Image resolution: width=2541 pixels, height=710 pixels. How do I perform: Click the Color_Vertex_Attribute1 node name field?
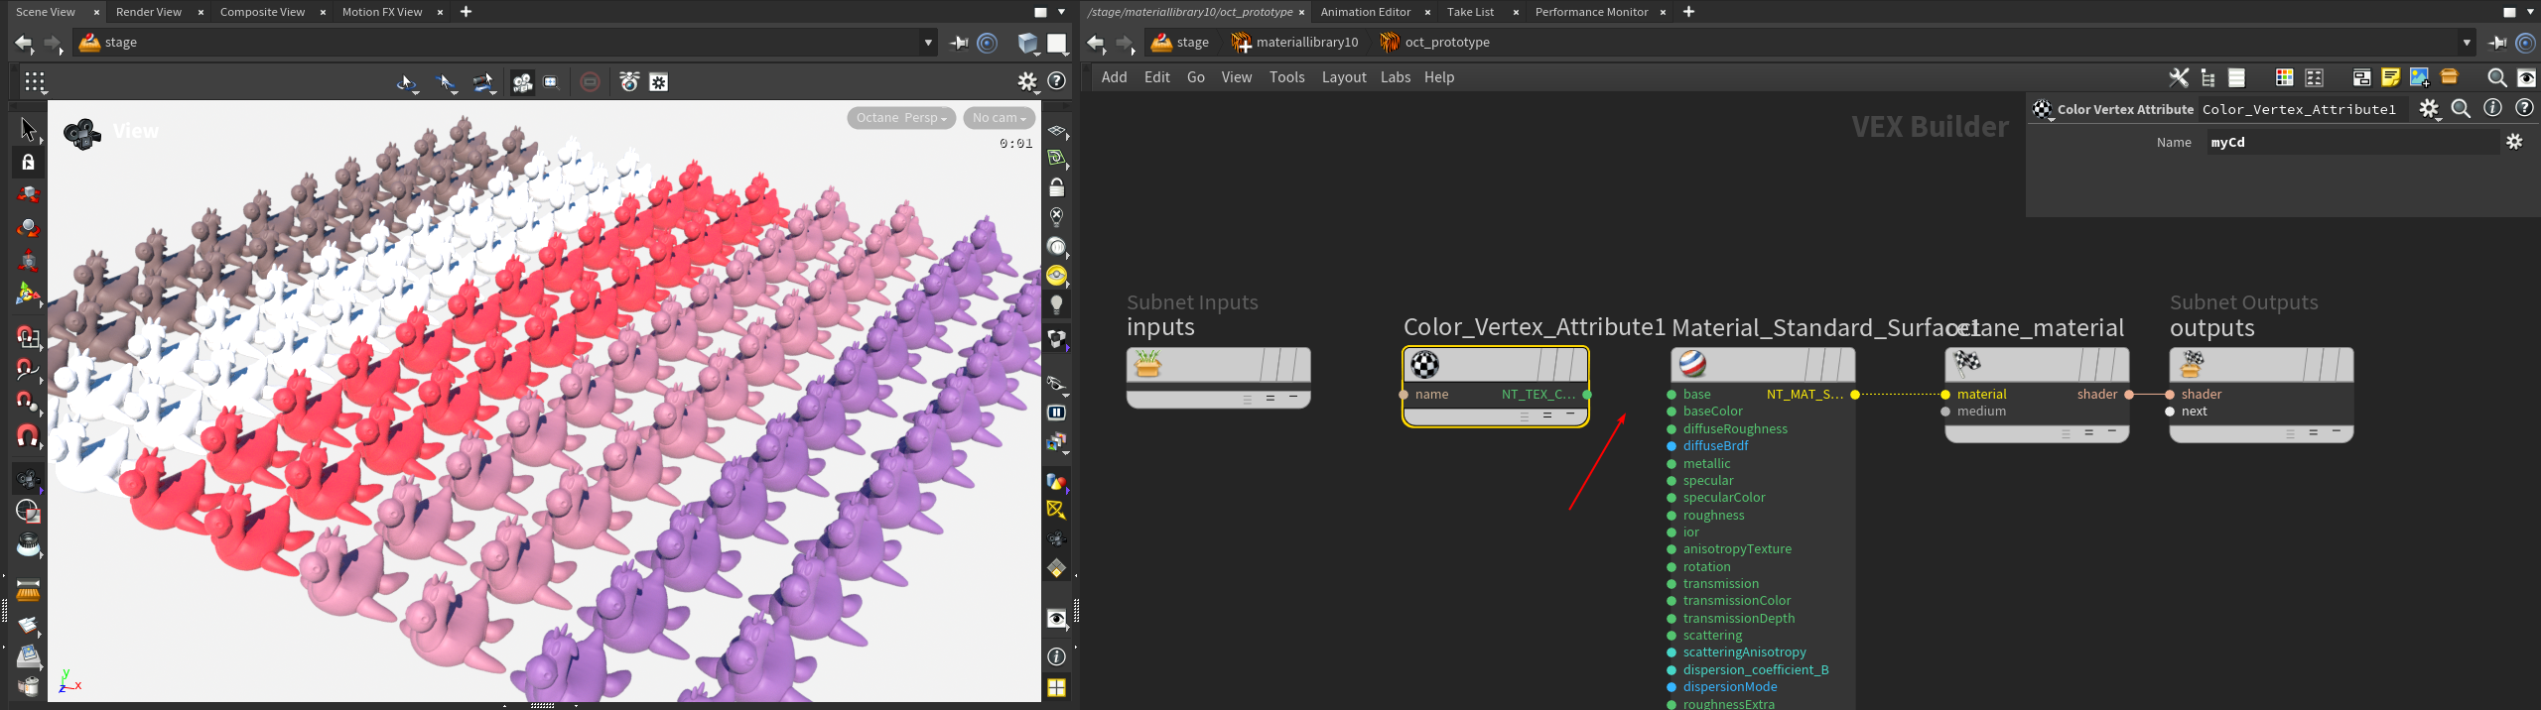2303,109
